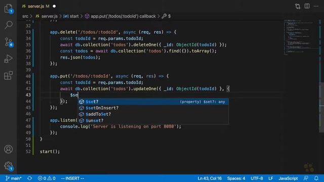
Task: Open the notifications bell in status bar
Action: tap(316, 178)
